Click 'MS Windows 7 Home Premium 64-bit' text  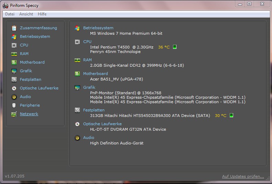[x=126, y=33]
